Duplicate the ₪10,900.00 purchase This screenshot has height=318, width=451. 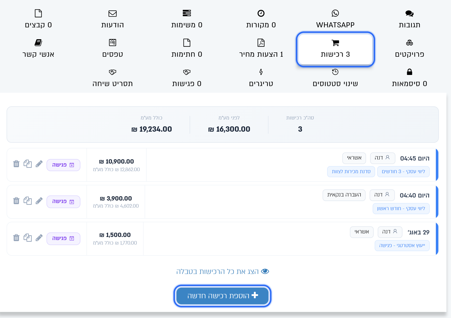(28, 164)
